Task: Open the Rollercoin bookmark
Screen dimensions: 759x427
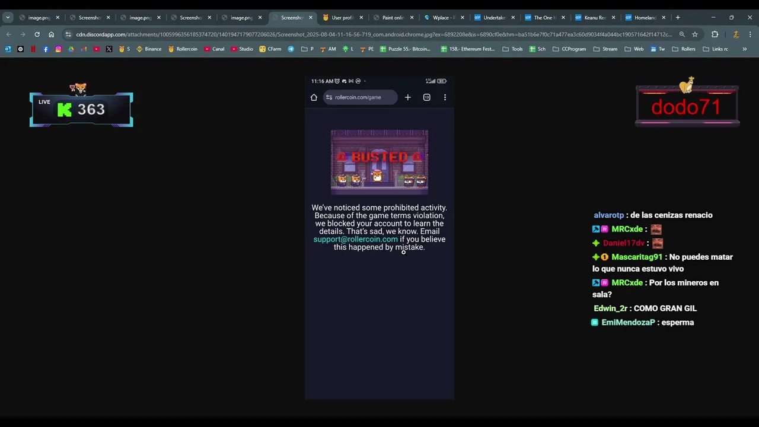Action: point(183,49)
